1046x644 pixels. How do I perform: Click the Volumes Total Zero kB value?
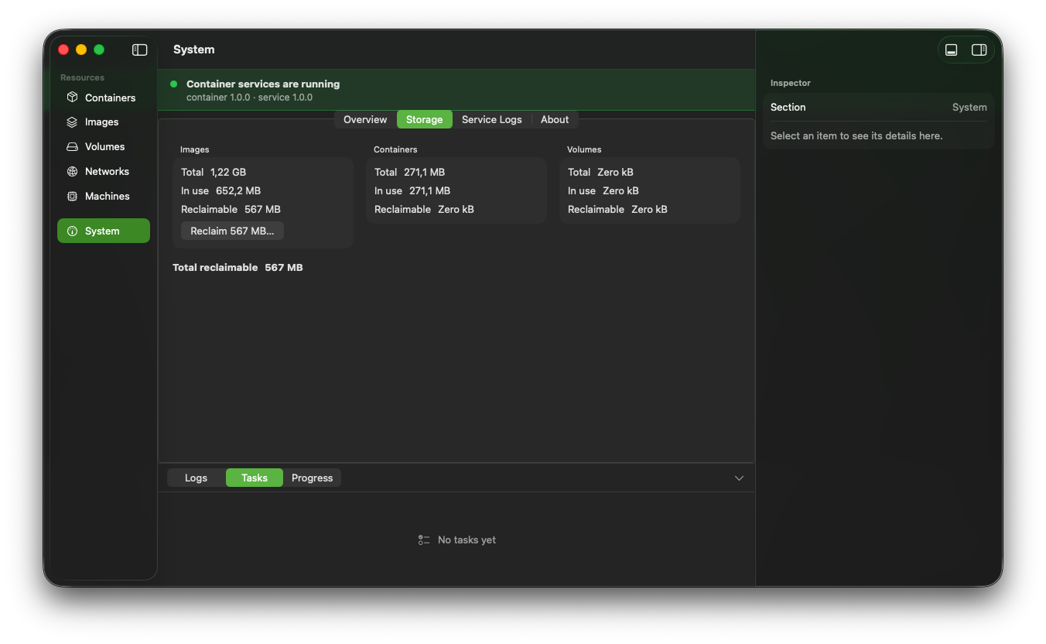615,172
